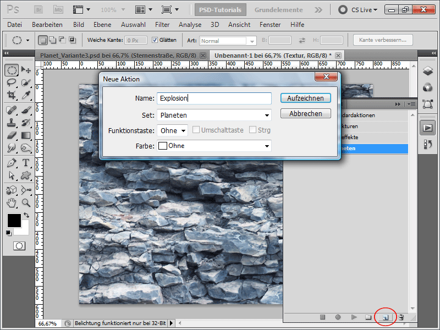
Task: Click the Play selection button in Actions panel
Action: (x=354, y=317)
